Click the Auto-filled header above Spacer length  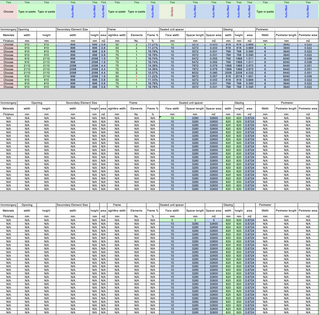(x=195, y=11)
